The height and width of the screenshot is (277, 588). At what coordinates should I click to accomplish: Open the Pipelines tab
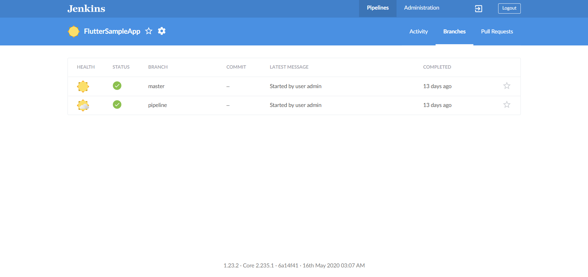pos(378,8)
